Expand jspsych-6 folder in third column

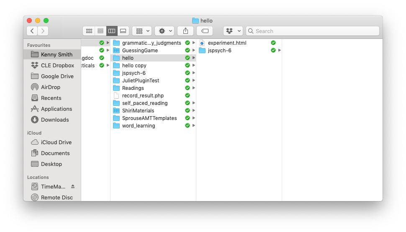pos(279,50)
